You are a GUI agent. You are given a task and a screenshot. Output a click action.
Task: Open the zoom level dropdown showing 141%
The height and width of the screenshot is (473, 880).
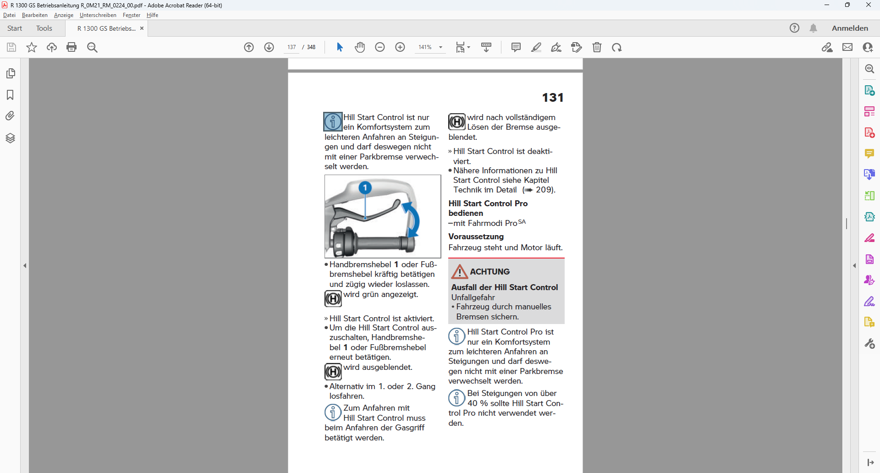pos(430,47)
